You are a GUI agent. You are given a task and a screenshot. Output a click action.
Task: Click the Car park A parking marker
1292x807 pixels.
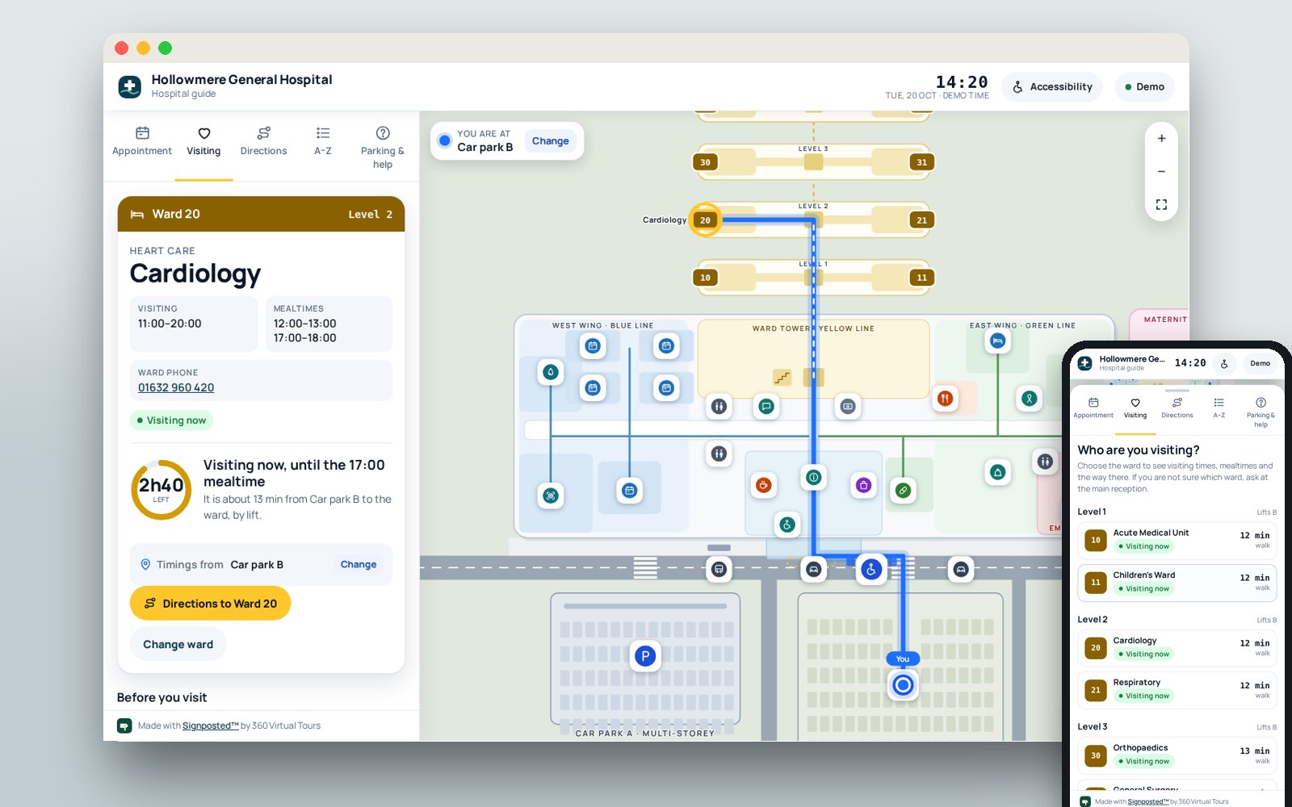(644, 656)
